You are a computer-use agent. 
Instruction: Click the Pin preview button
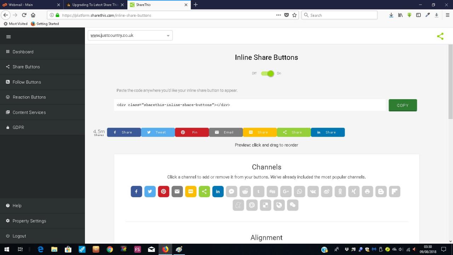coord(192,132)
